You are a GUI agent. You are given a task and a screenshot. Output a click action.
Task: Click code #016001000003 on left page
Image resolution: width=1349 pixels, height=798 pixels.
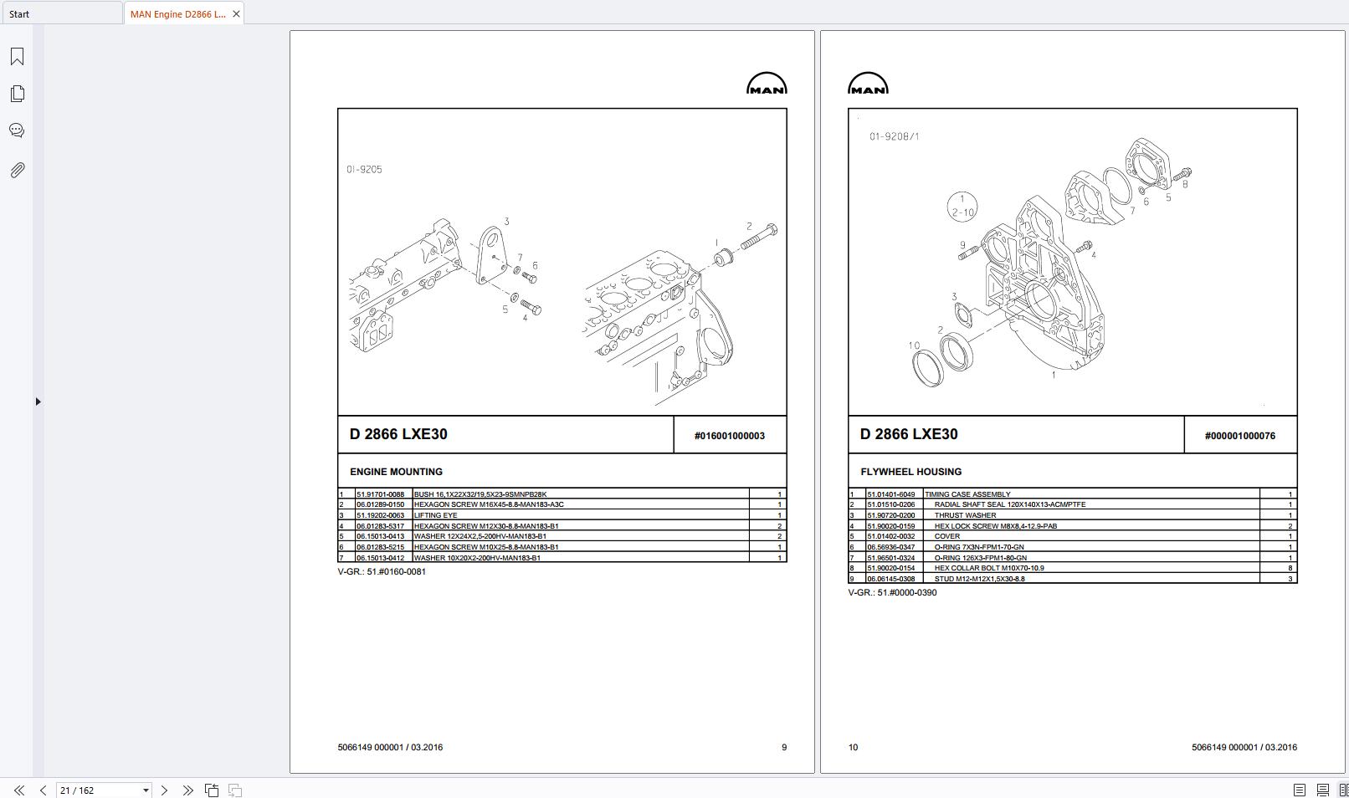click(729, 436)
